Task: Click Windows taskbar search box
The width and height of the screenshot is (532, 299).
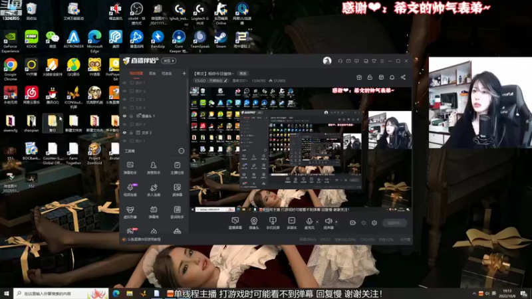Action: pyautogui.click(x=61, y=293)
